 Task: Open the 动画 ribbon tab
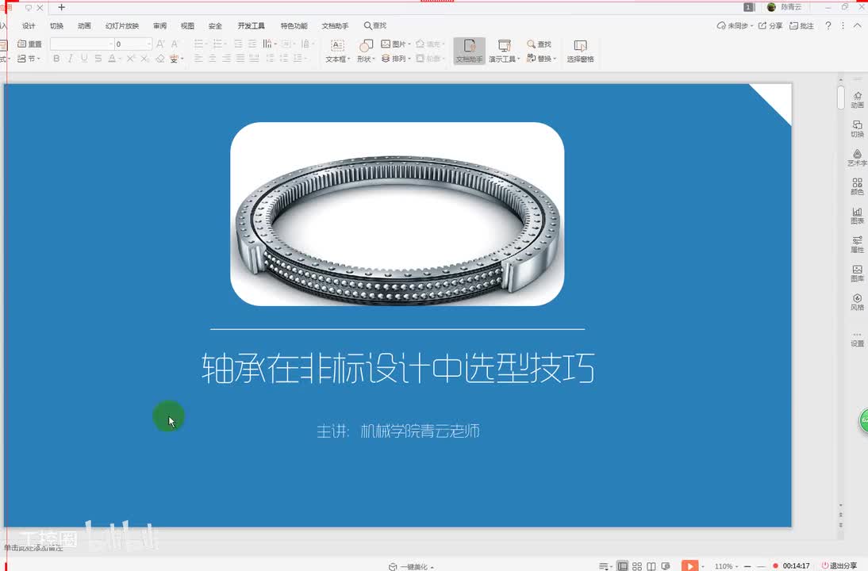(84, 26)
